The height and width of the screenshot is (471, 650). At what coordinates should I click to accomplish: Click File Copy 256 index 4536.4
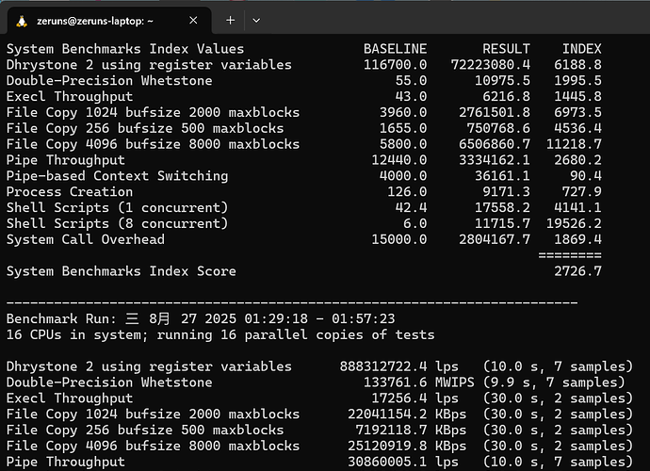[577, 128]
